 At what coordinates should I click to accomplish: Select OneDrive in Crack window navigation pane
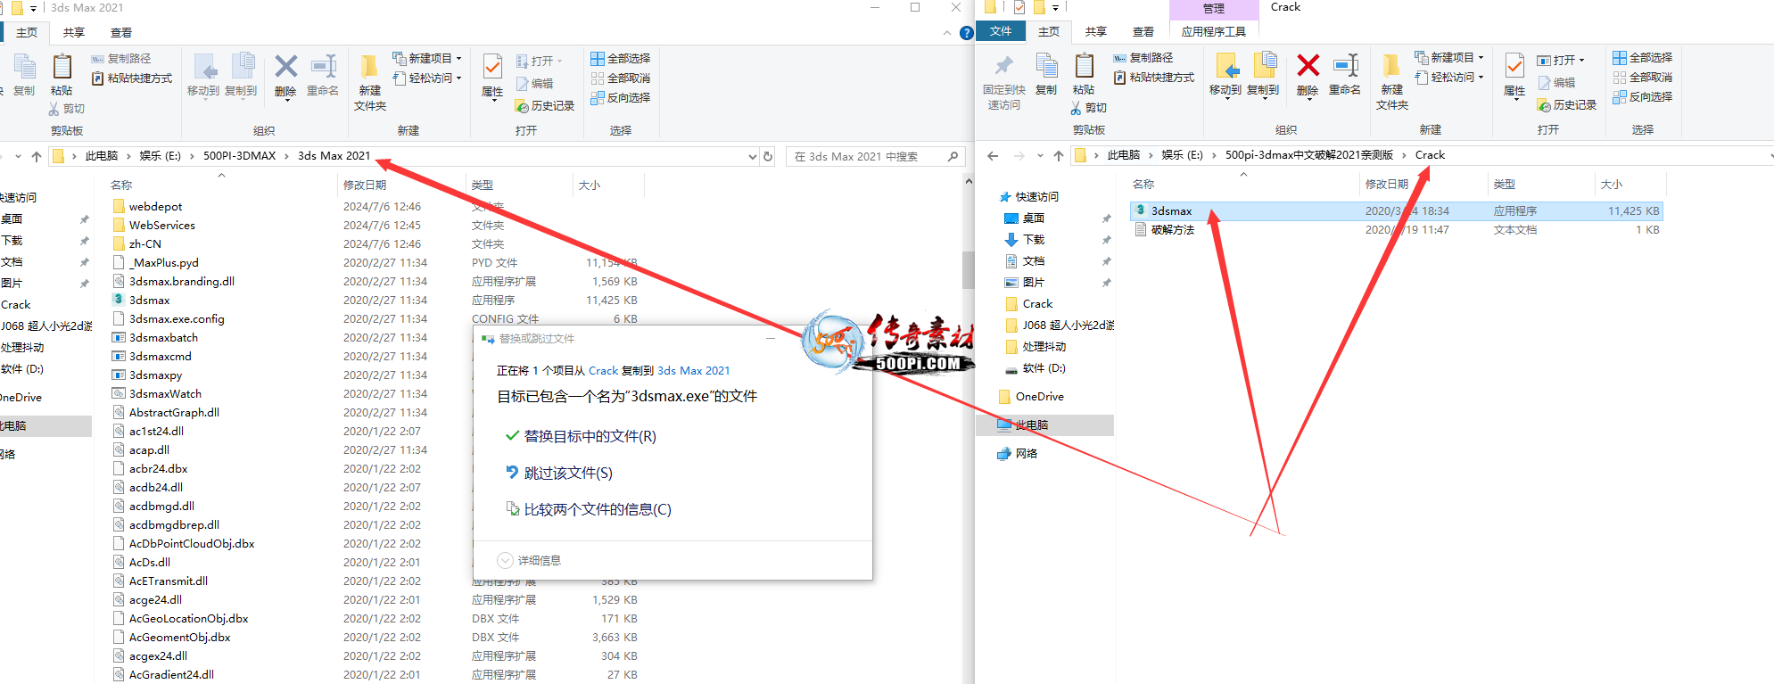tap(1040, 396)
